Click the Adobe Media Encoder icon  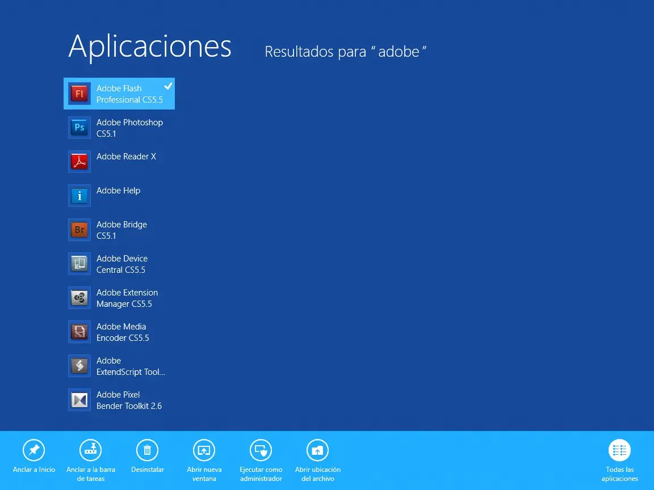(x=79, y=332)
